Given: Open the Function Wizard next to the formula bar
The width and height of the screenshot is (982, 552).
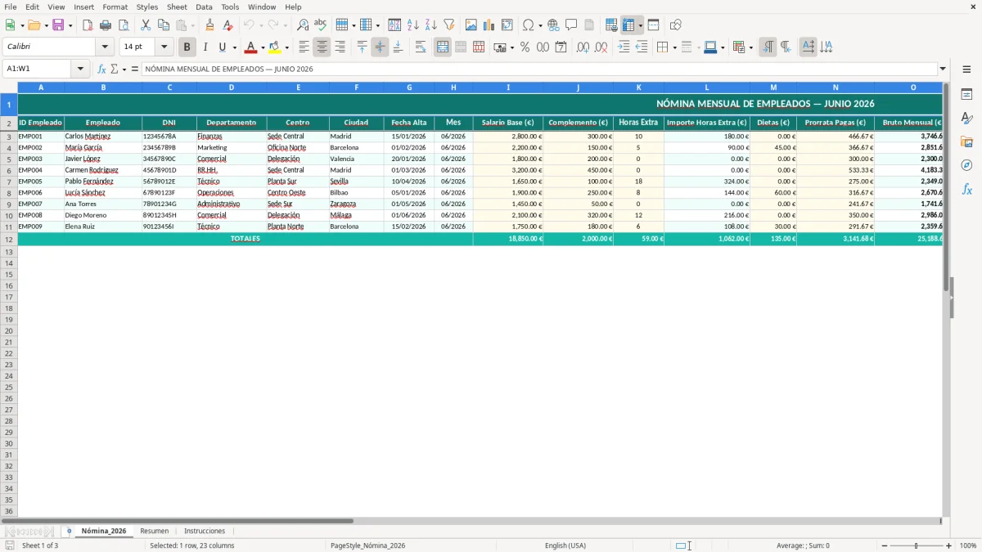Looking at the screenshot, I should pos(101,69).
